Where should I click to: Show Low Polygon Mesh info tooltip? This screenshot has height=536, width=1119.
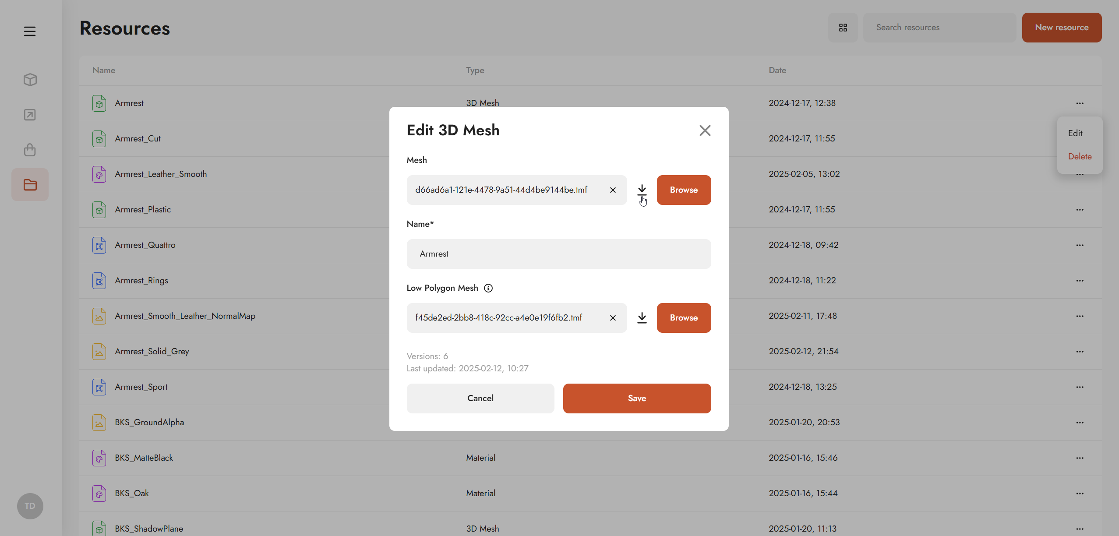pyautogui.click(x=488, y=288)
